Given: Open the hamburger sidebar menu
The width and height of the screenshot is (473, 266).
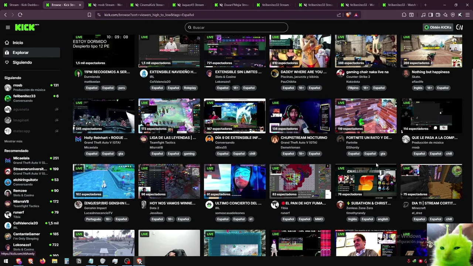Looking at the screenshot, I should [x=8, y=27].
